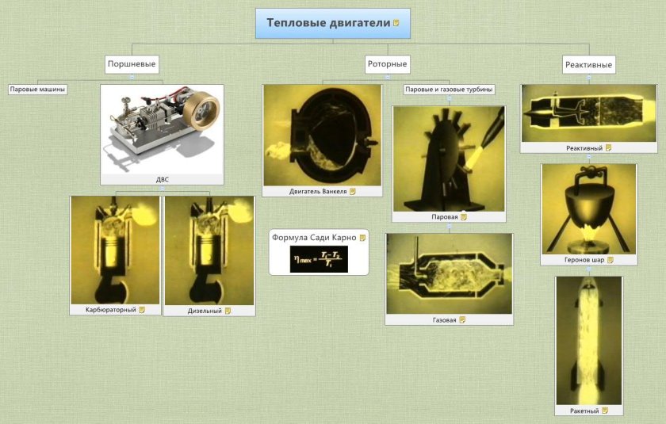Collapse the ДВС subtopics toggle
Screen dimensions: 666x424
(x=162, y=189)
